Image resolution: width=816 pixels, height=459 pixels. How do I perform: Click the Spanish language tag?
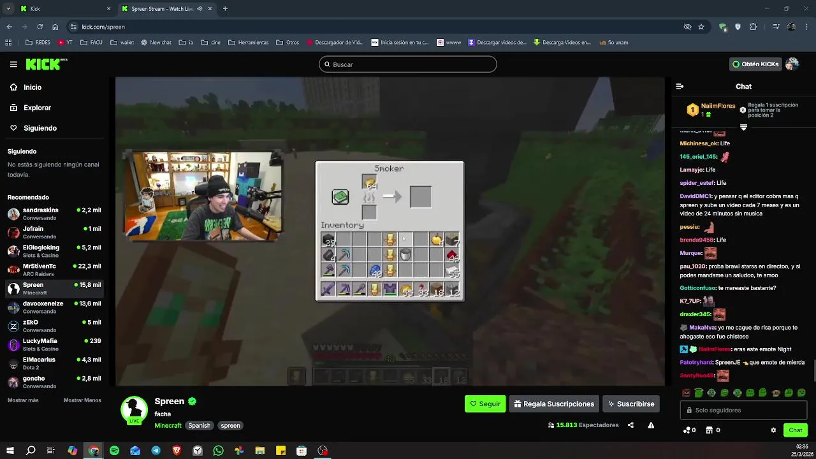pyautogui.click(x=199, y=425)
